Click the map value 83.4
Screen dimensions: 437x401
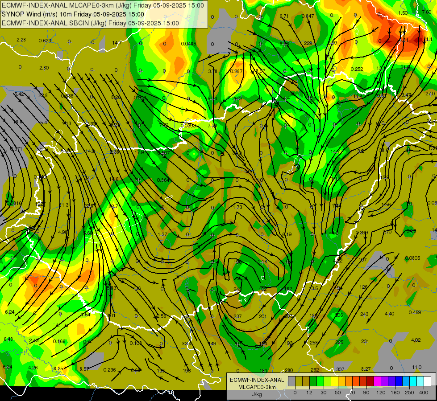(x=187, y=344)
